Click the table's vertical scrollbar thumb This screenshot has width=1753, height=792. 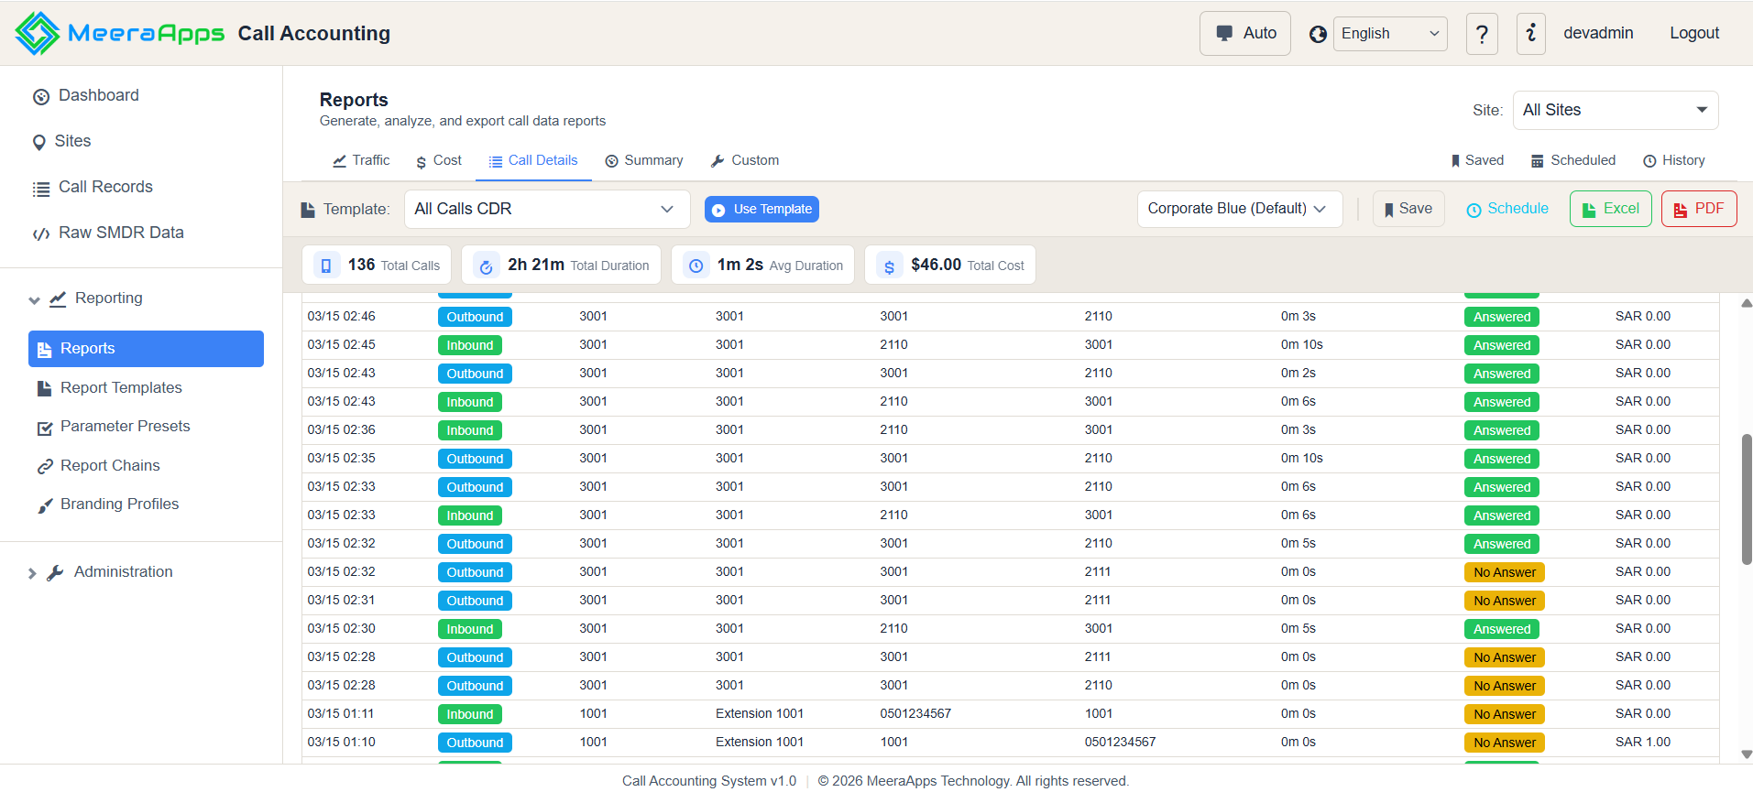pyautogui.click(x=1746, y=499)
